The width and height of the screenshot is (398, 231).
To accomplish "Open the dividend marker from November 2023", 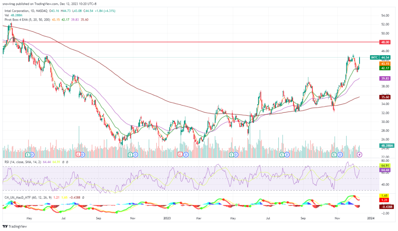I will click(340, 154).
